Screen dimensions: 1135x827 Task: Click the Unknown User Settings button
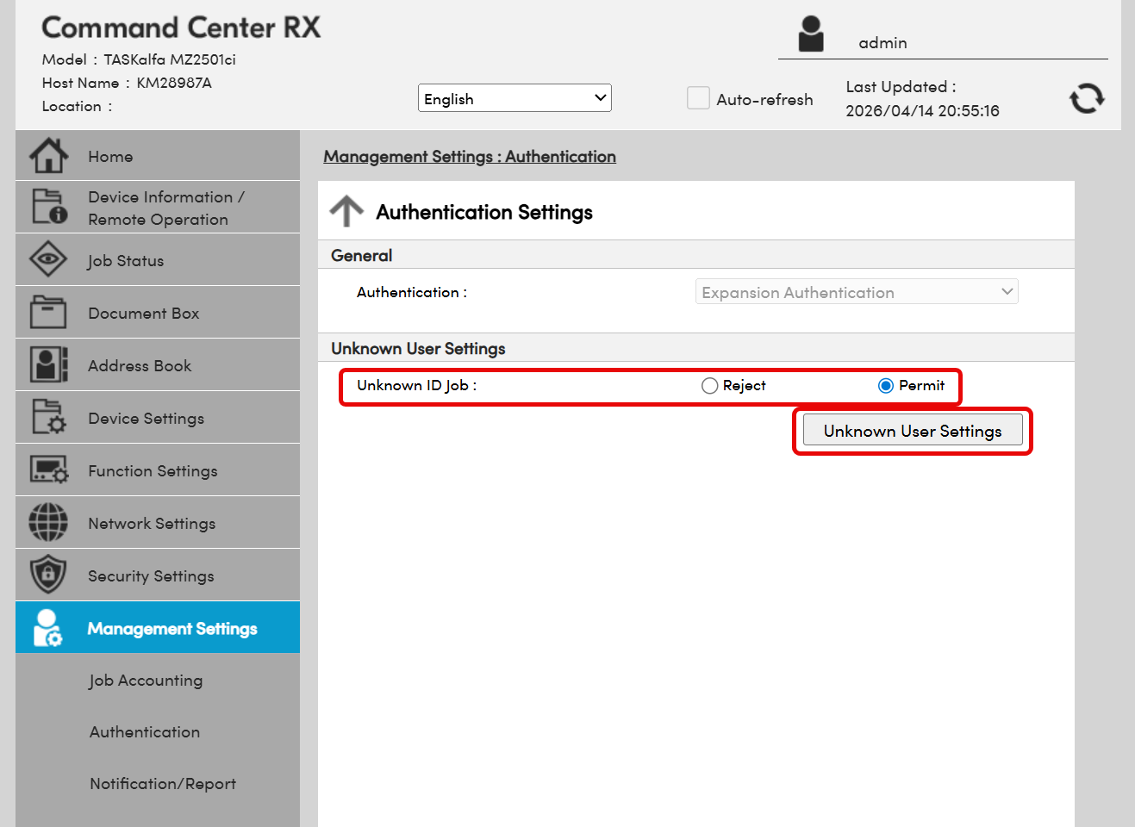(912, 431)
